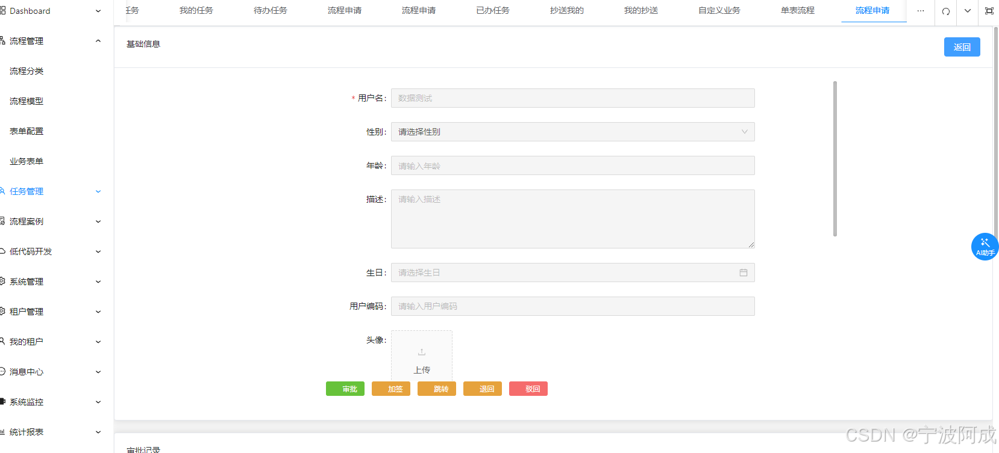Click the 系统监控 camera icon
Screen dimensions: 999x453
2,401
